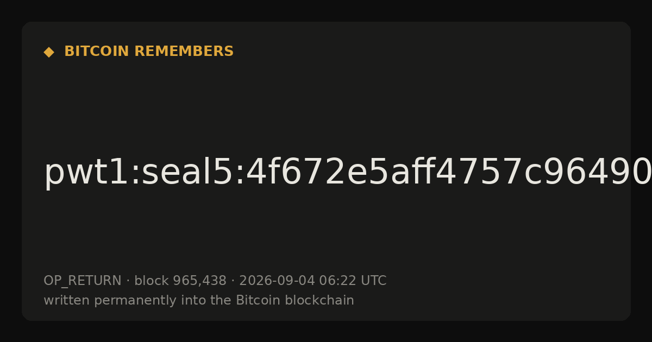This screenshot has height=342, width=652.
Task: Click the orange diamond icon
Action: 49,52
